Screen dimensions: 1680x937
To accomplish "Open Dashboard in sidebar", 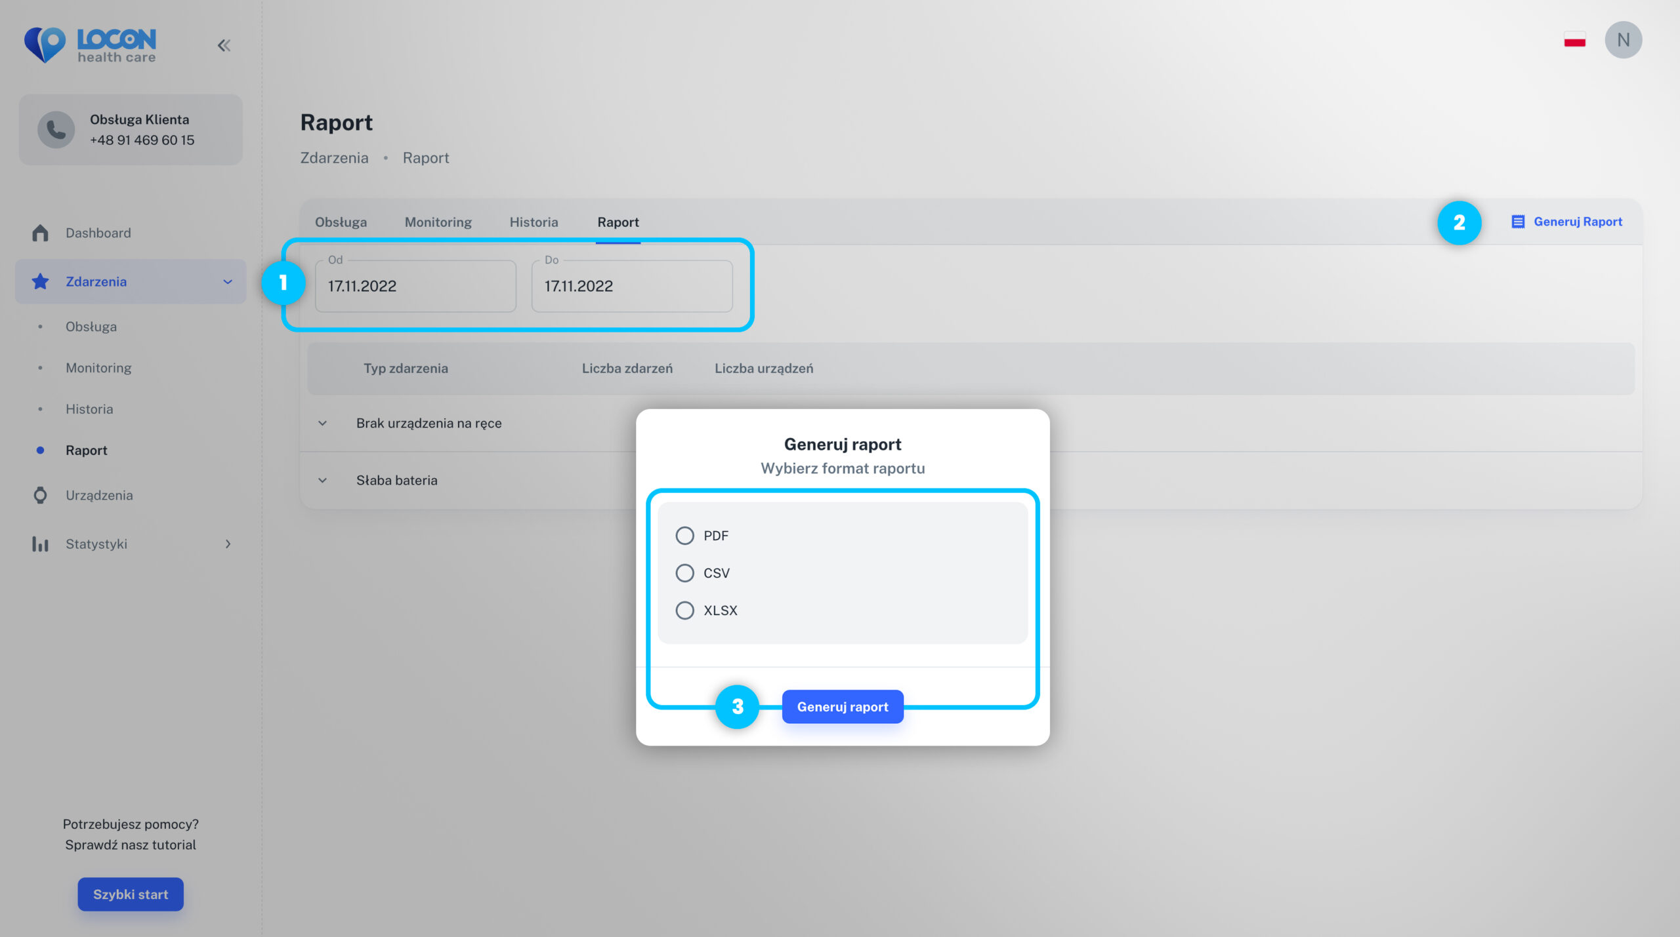I will (98, 233).
